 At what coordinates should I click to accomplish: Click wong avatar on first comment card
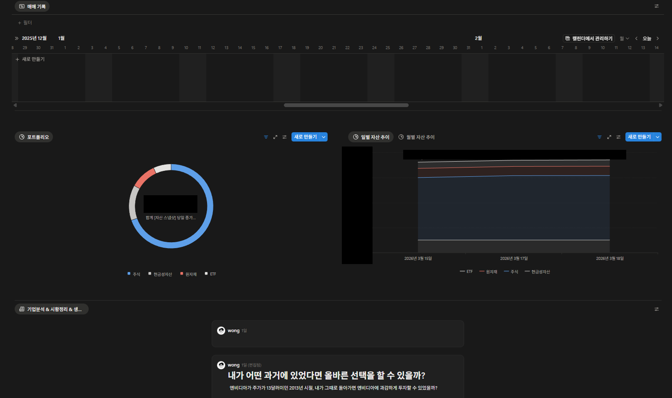point(221,331)
